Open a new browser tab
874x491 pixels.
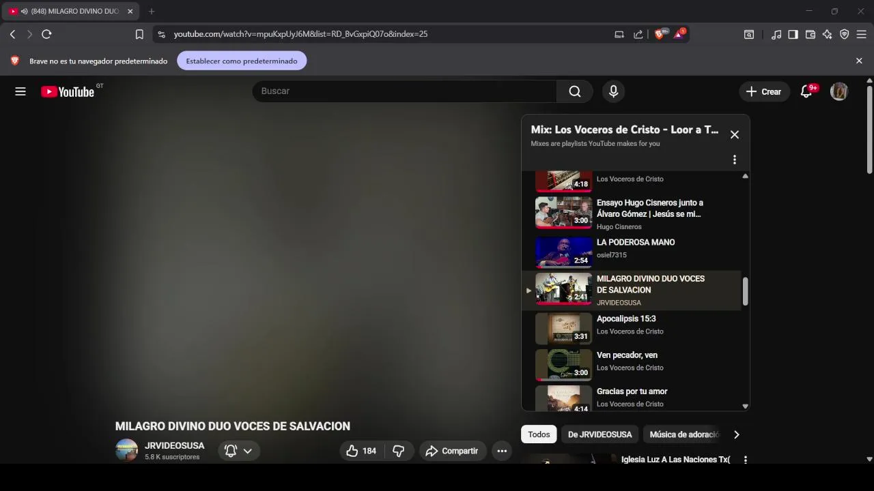[x=152, y=12]
